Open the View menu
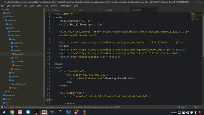Viewport: 204px width, 115px height. 32,6
